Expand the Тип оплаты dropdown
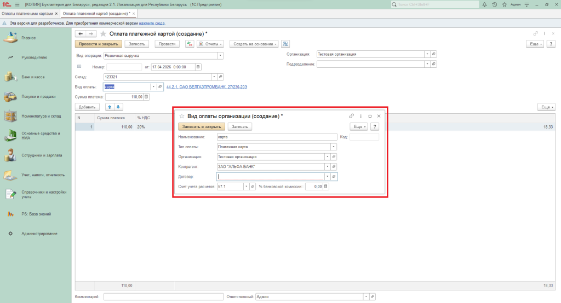Image resolution: width=561 pixels, height=303 pixels. click(334, 147)
